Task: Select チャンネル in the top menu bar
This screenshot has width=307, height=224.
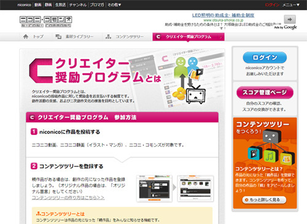Action: point(78,5)
